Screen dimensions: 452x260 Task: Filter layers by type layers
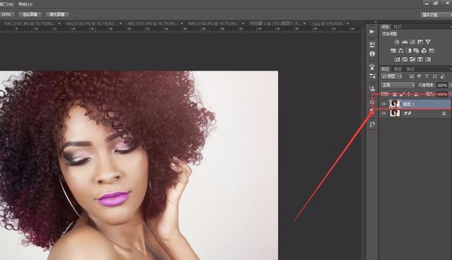pyautogui.click(x=427, y=76)
